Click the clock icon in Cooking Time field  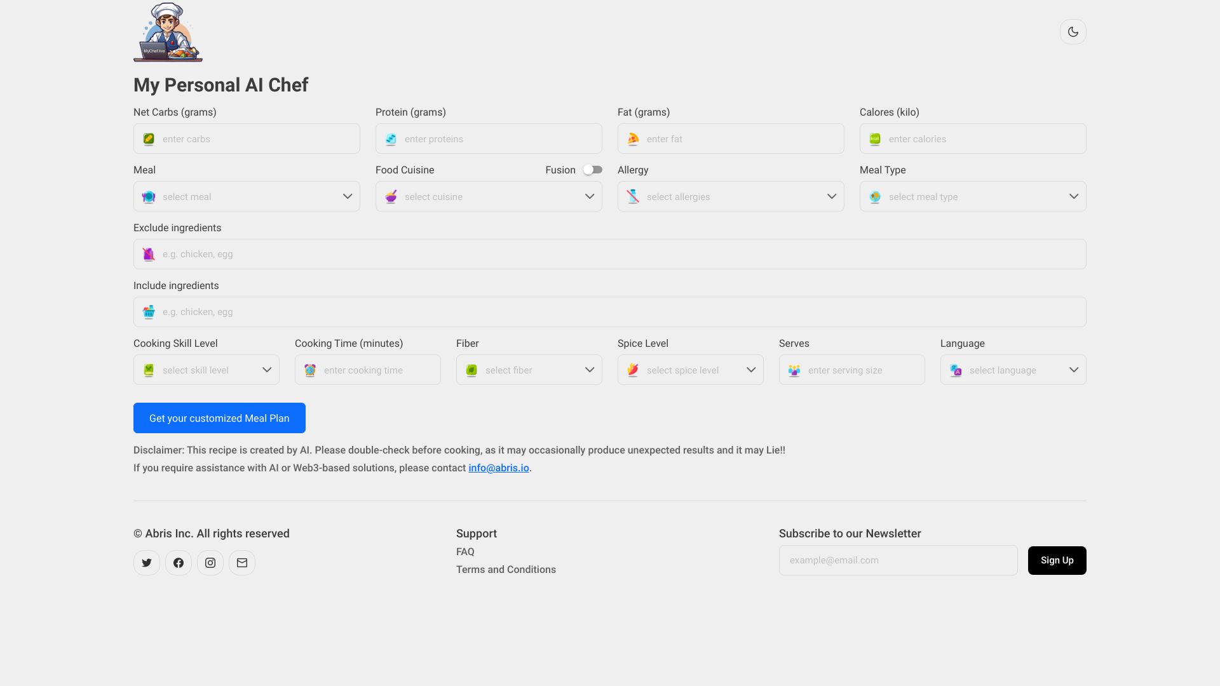(310, 370)
